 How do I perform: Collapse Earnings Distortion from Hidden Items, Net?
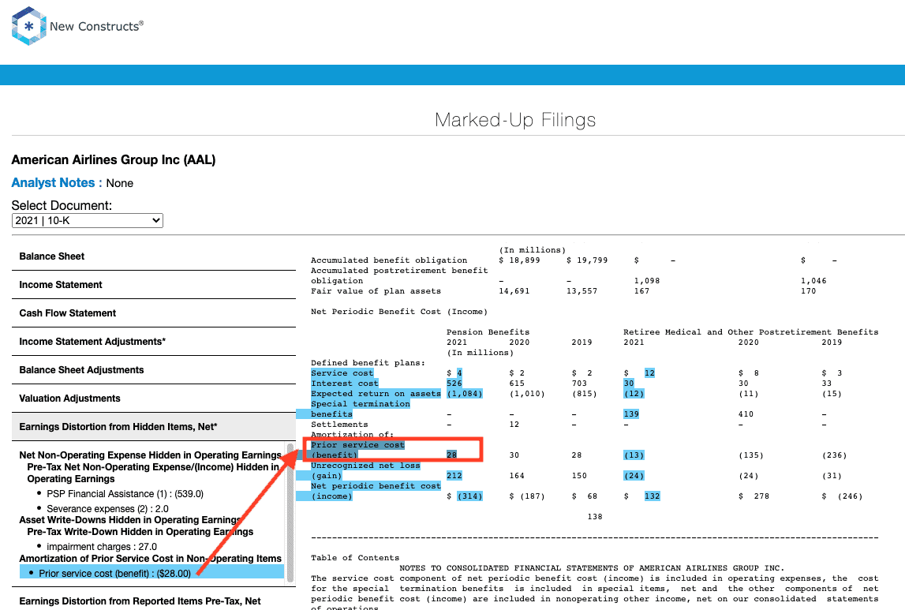[154, 426]
